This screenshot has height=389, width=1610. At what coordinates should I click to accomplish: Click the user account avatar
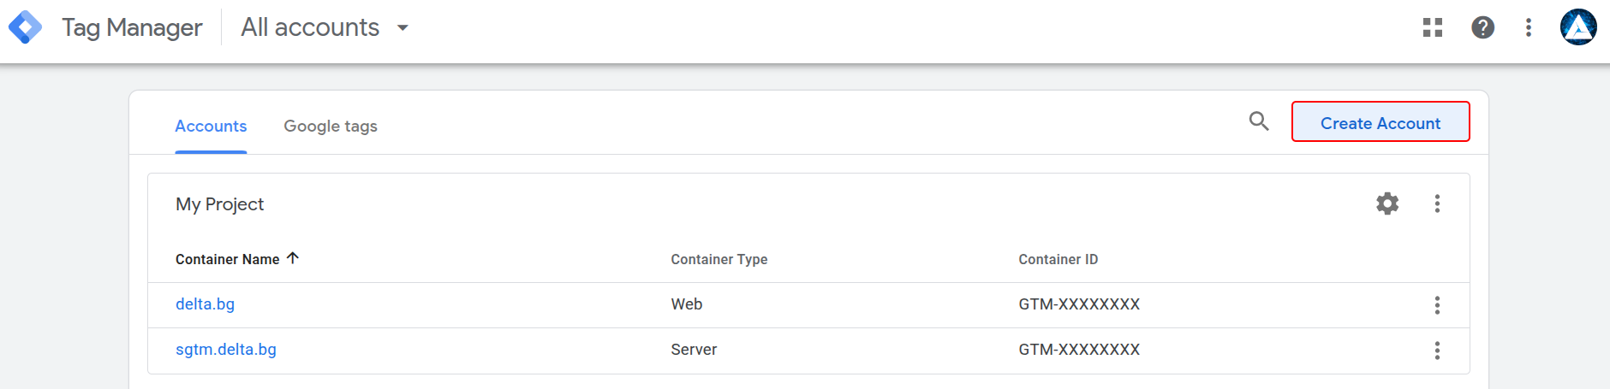pyautogui.click(x=1577, y=27)
